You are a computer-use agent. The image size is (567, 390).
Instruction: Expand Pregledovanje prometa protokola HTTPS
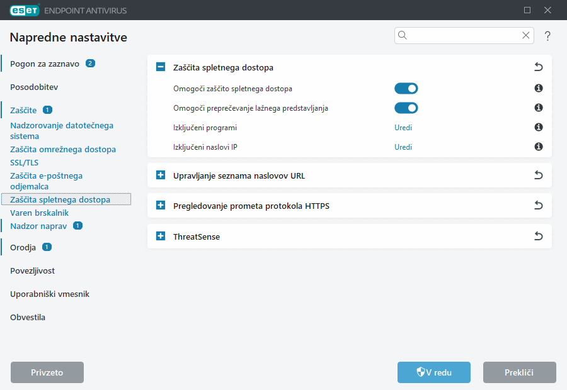tap(161, 206)
